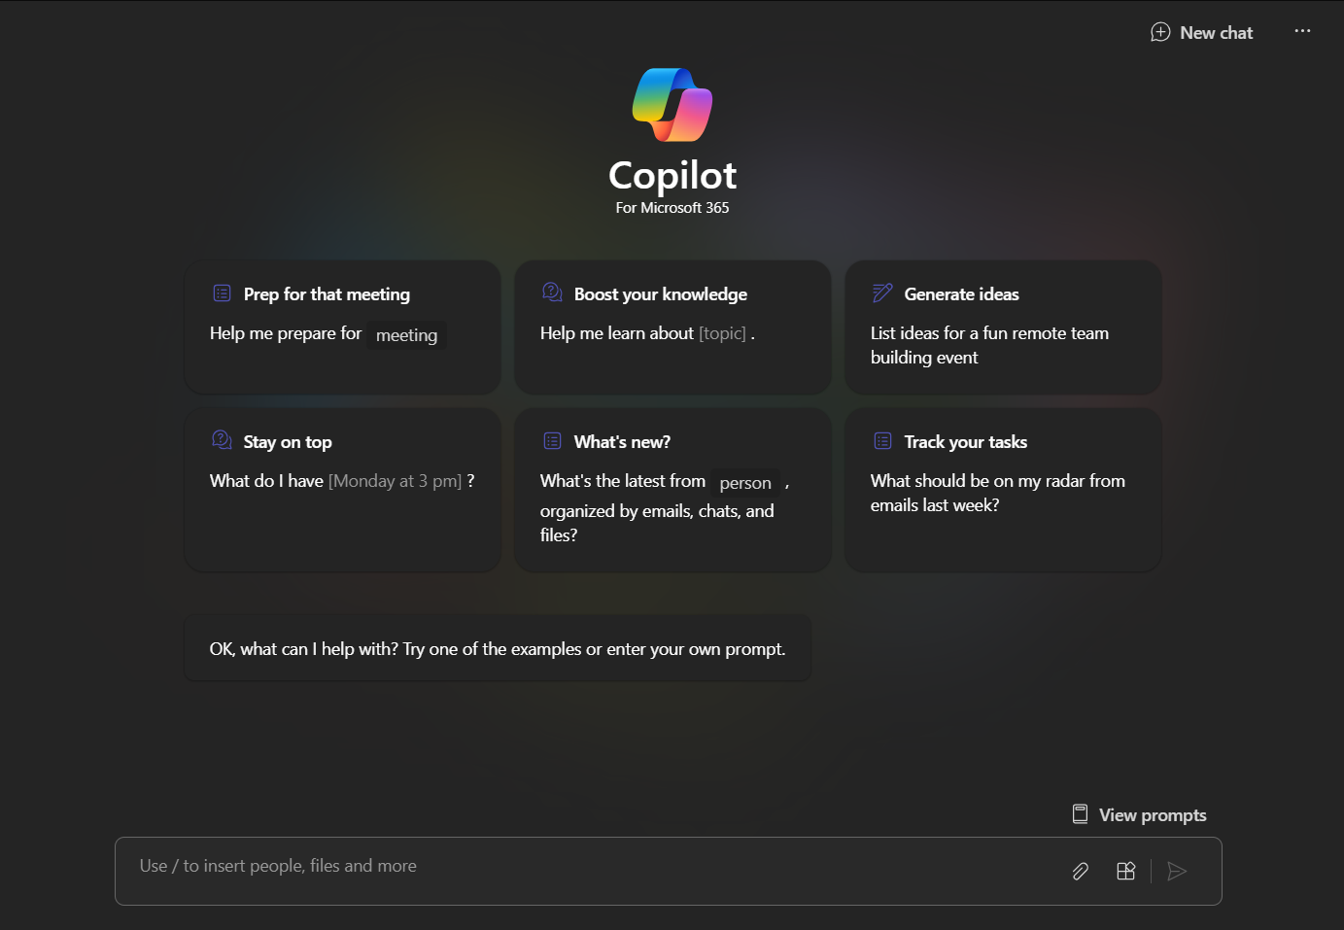Click the Copilot logo
1344x930 pixels.
point(672,105)
